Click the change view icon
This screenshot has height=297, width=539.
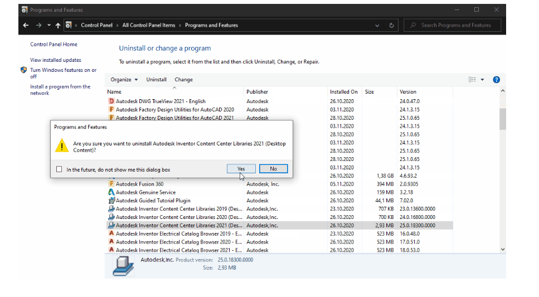tap(472, 80)
